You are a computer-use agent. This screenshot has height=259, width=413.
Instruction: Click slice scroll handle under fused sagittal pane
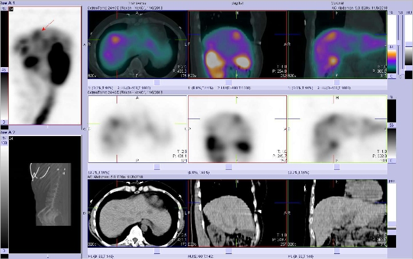point(229,83)
